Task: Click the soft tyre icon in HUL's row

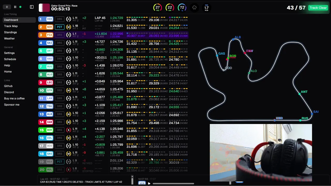Action: (69, 169)
